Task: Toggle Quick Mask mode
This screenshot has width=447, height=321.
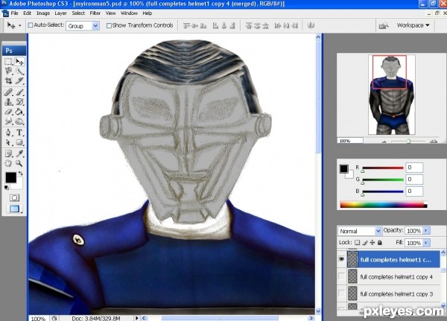Action: [14, 197]
